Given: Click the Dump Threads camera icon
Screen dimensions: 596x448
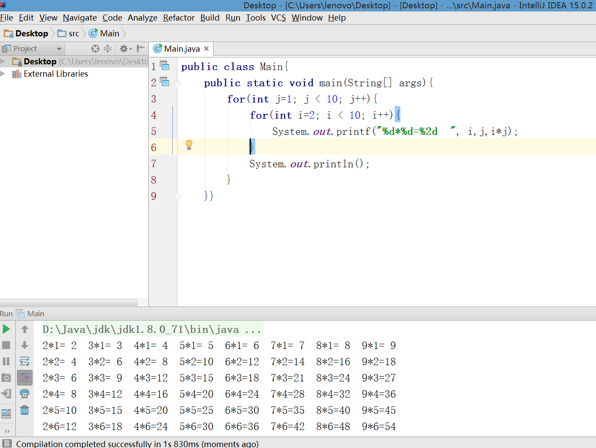Looking at the screenshot, I should point(6,377).
